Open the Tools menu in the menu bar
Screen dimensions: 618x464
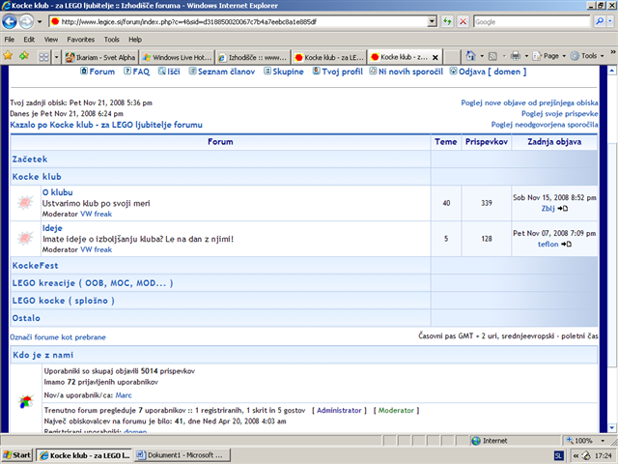pyautogui.click(x=112, y=40)
